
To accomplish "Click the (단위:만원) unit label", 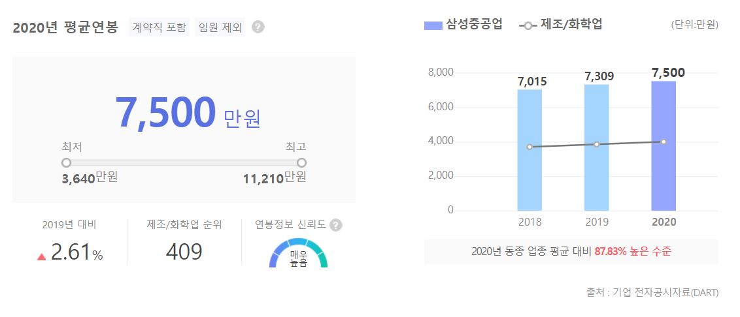I will 695,25.
